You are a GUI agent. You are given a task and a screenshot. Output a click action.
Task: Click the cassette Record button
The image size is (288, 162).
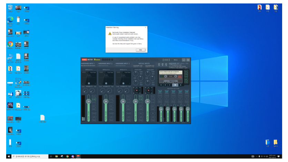(180, 85)
